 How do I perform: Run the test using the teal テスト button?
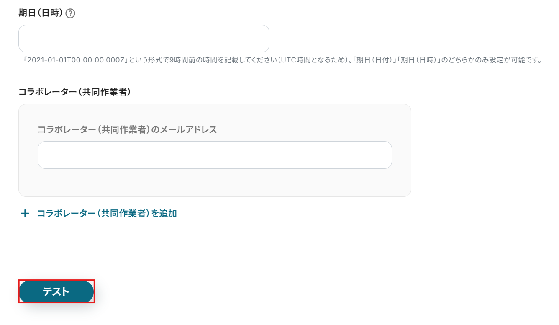tap(56, 291)
